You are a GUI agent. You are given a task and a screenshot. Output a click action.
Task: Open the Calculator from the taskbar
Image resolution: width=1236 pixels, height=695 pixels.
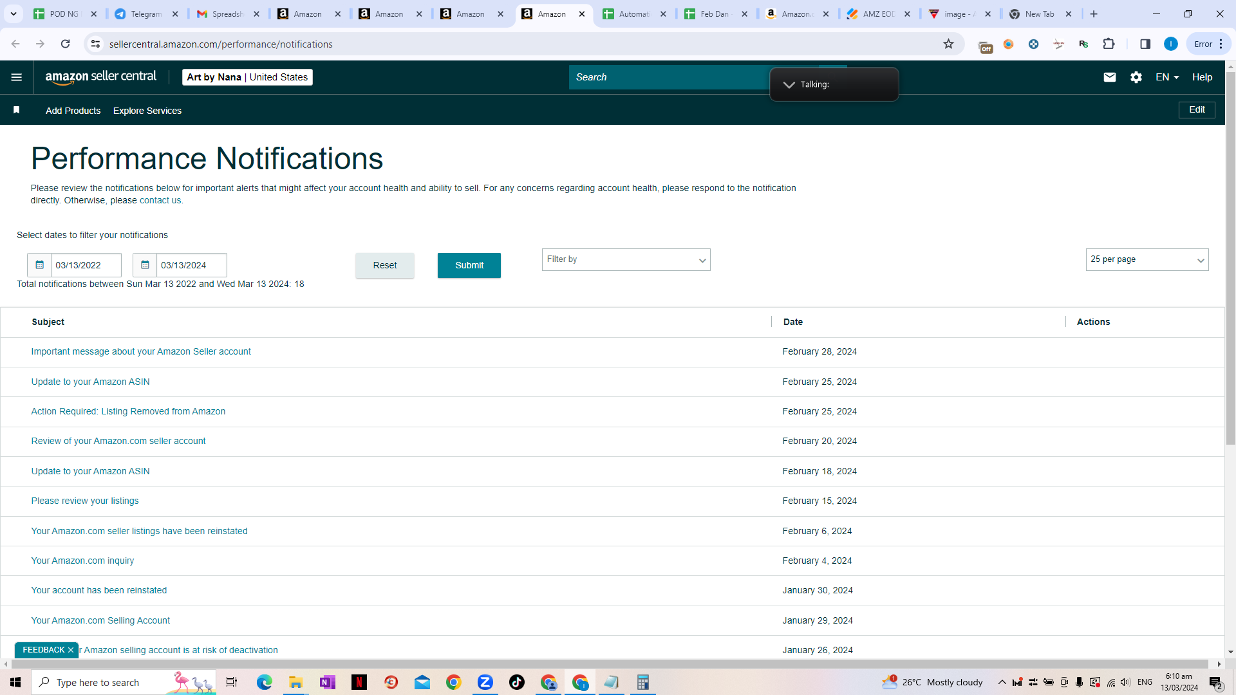(x=643, y=682)
